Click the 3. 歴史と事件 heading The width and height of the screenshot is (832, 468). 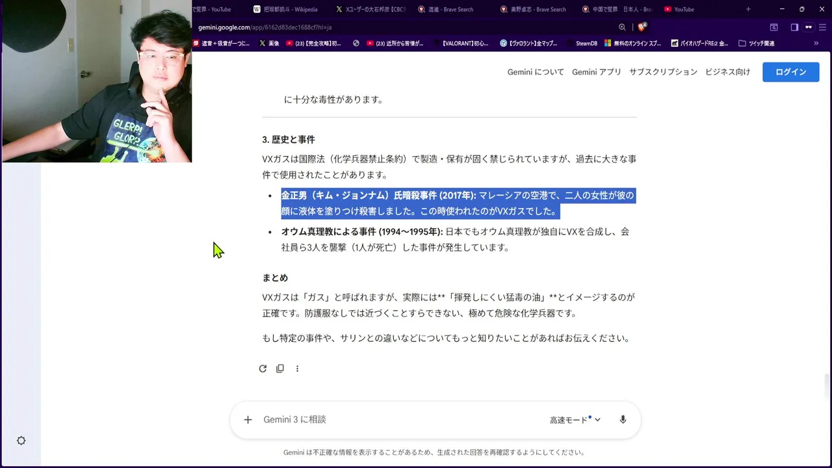point(289,140)
